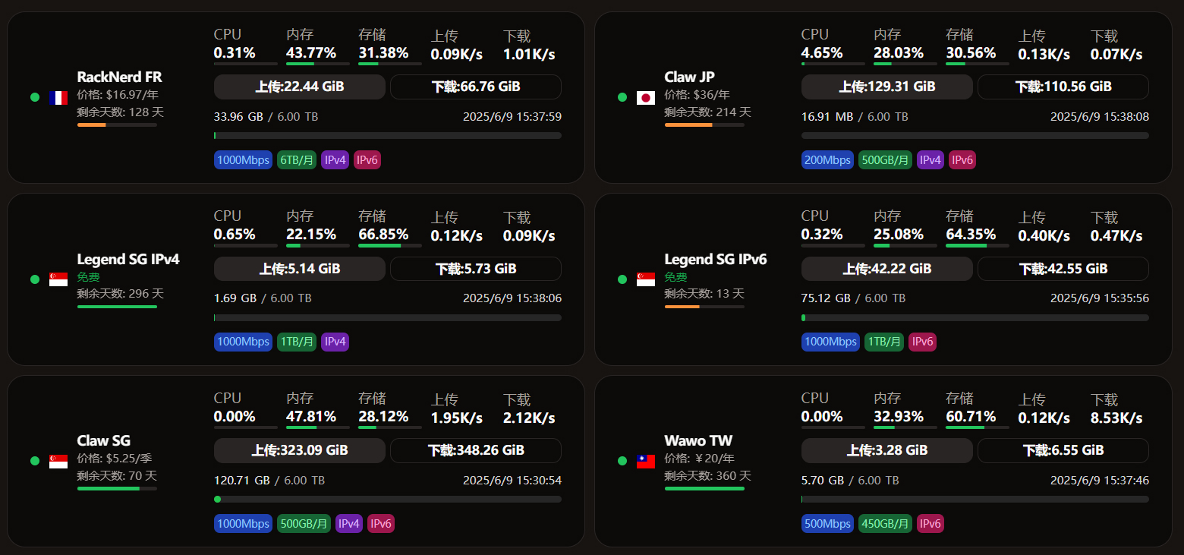Image resolution: width=1184 pixels, height=555 pixels.
Task: Click the Claw SG traffic usage progress bar
Action: [388, 499]
